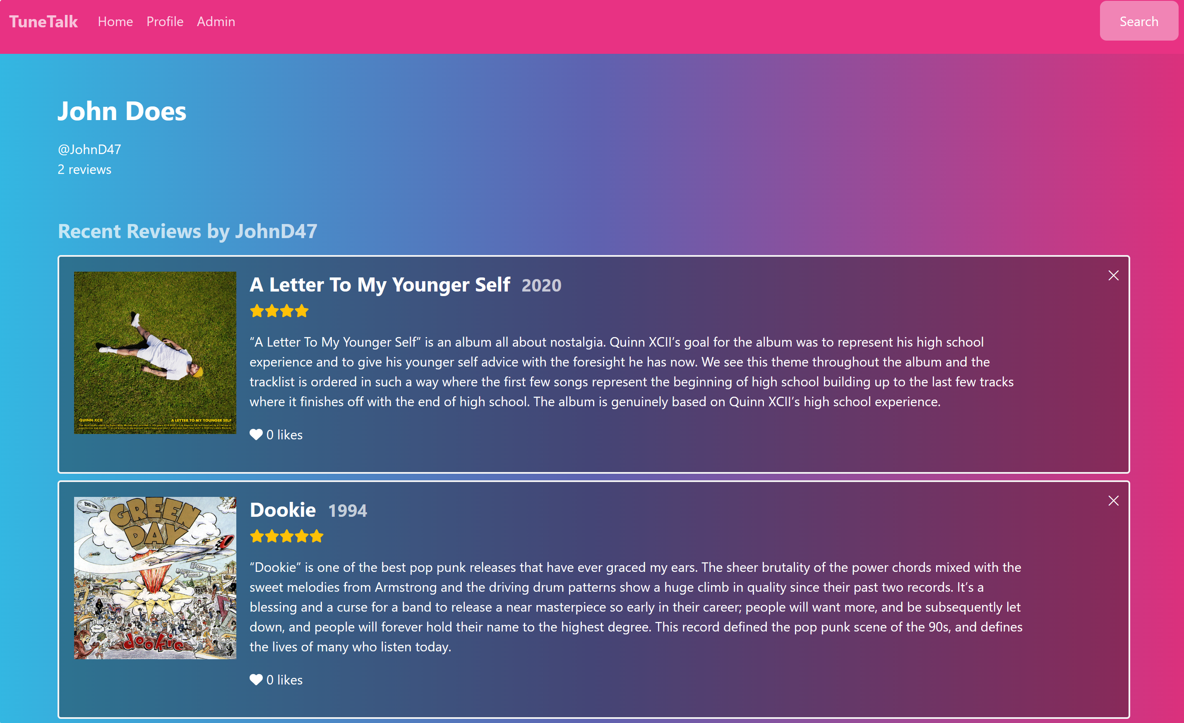
Task: Click the five-star rating on the Dookie review
Action: pos(286,536)
